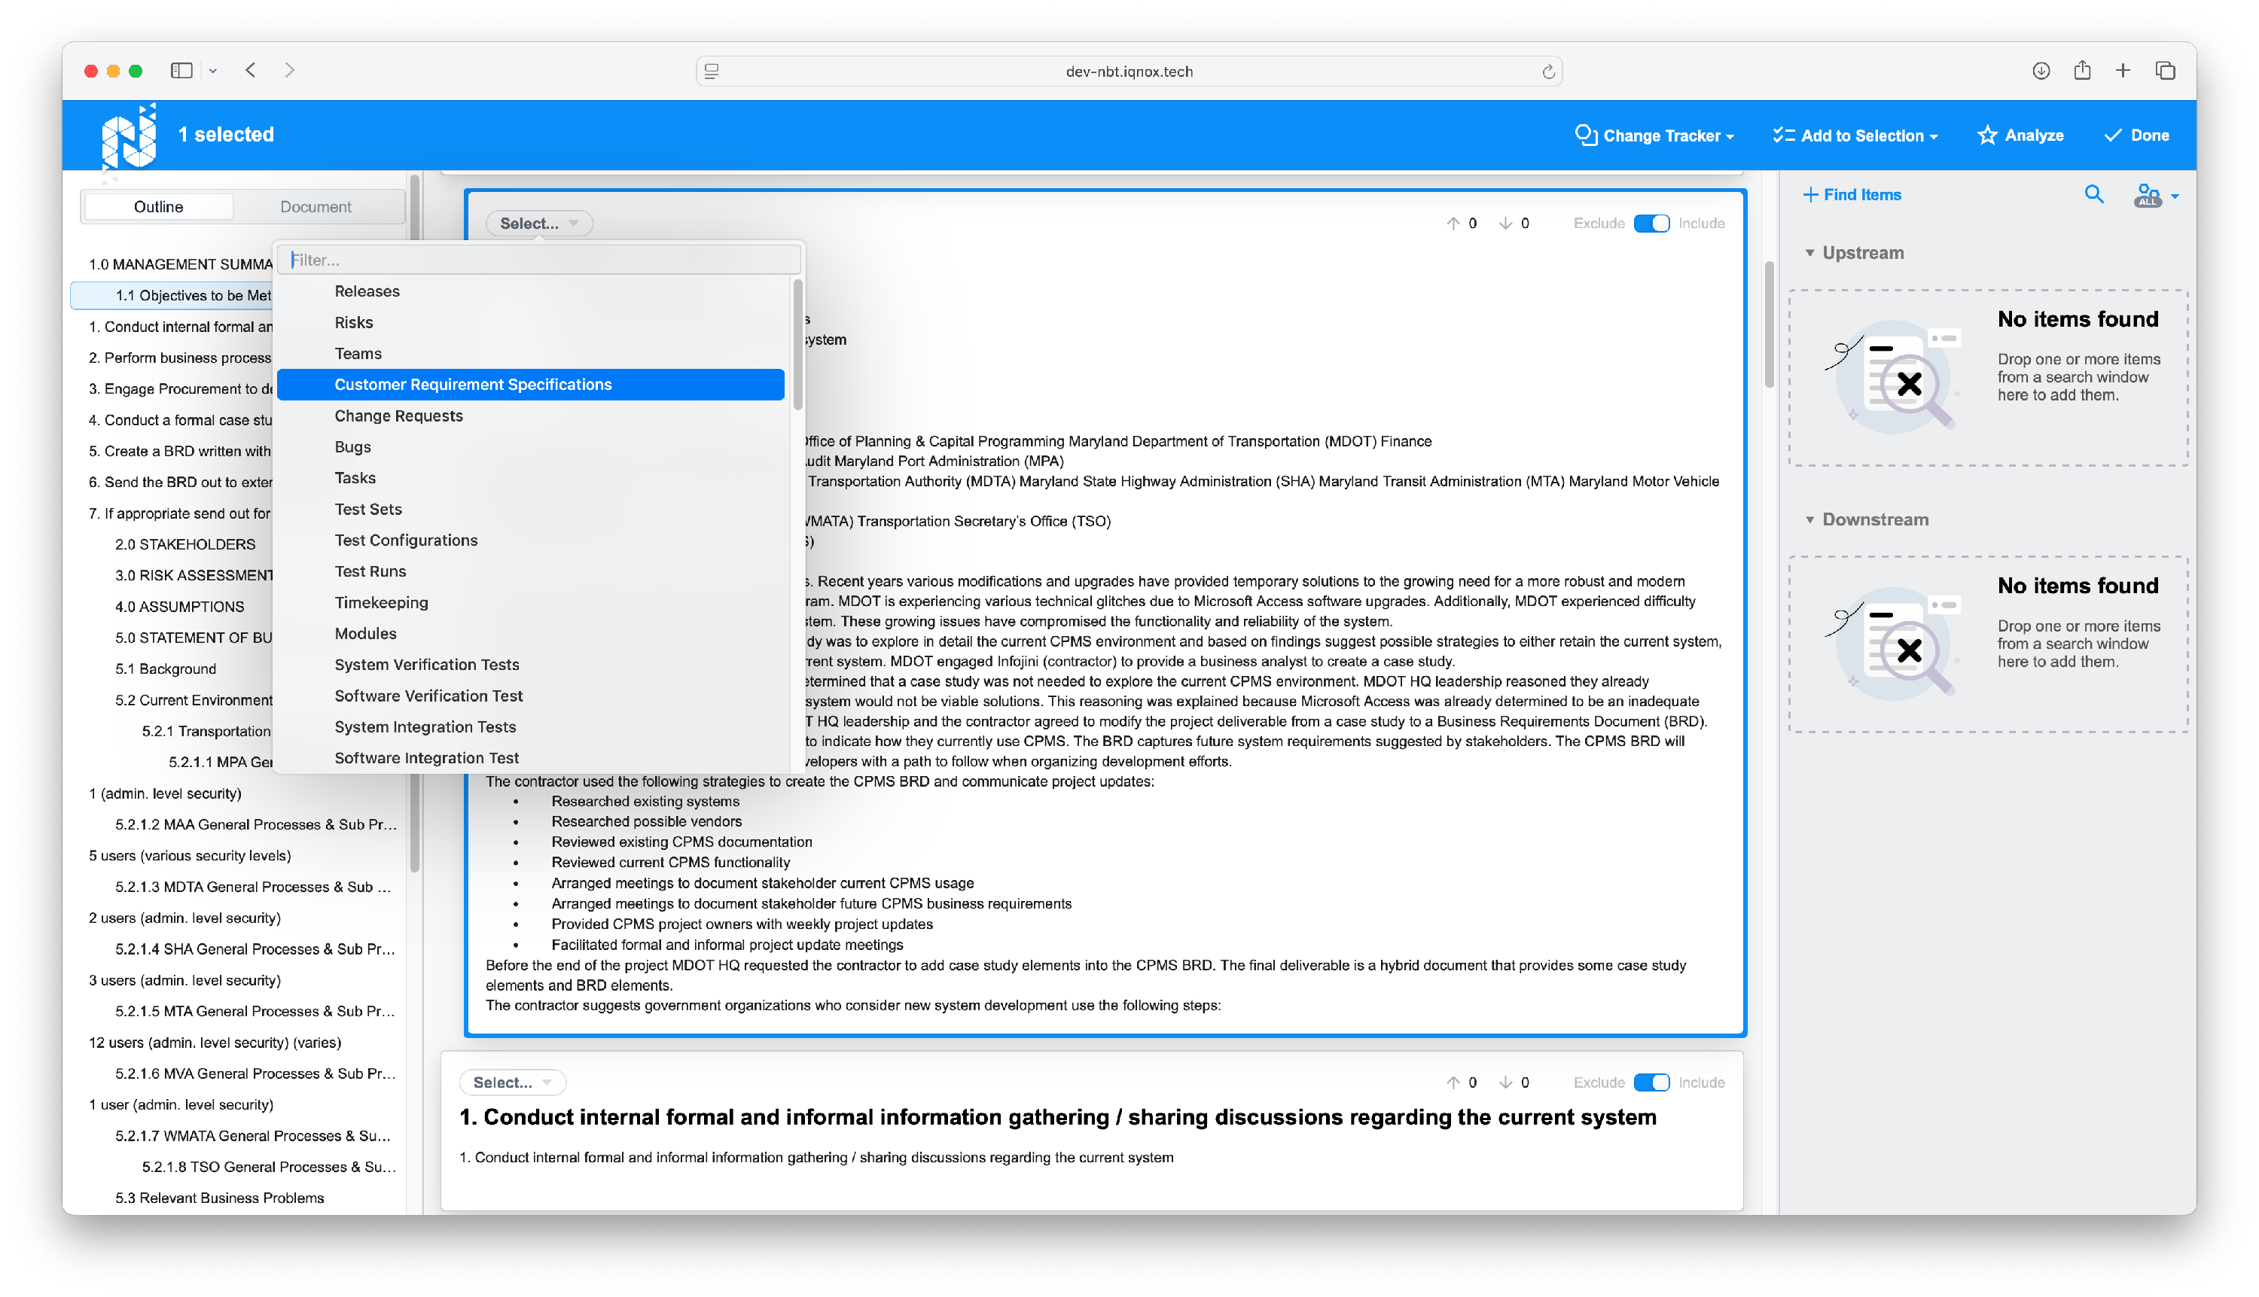Collapse the Downstream section
This screenshot has height=1297, width=2259.
[1810, 519]
